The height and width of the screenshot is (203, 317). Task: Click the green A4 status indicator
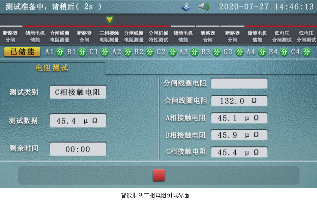(262, 52)
